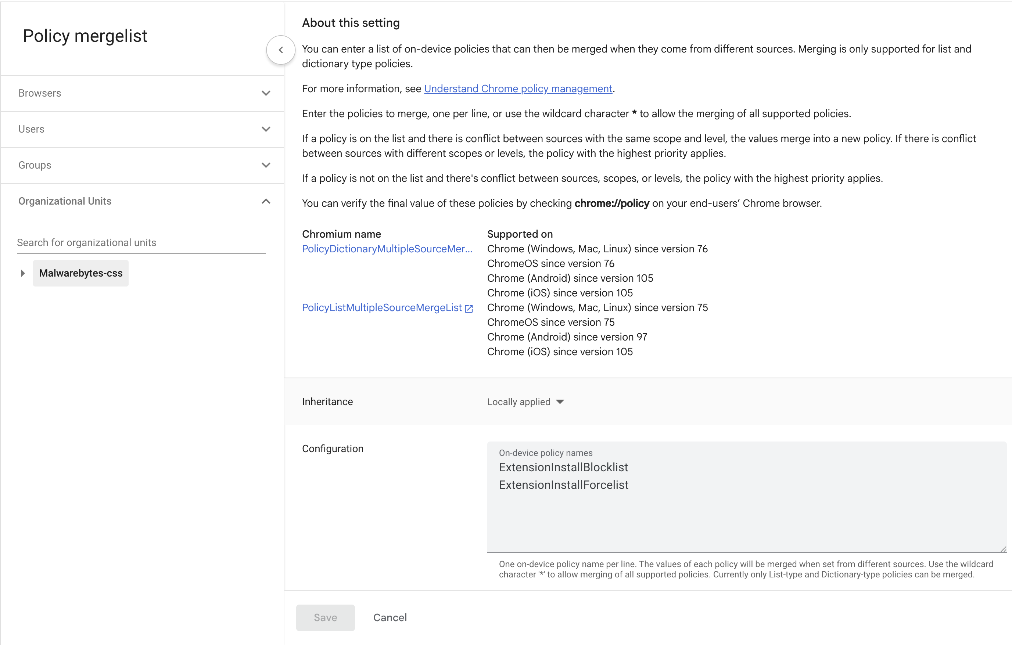Expand the Malwarebytes-css tree node
Image resolution: width=1012 pixels, height=645 pixels.
point(23,274)
